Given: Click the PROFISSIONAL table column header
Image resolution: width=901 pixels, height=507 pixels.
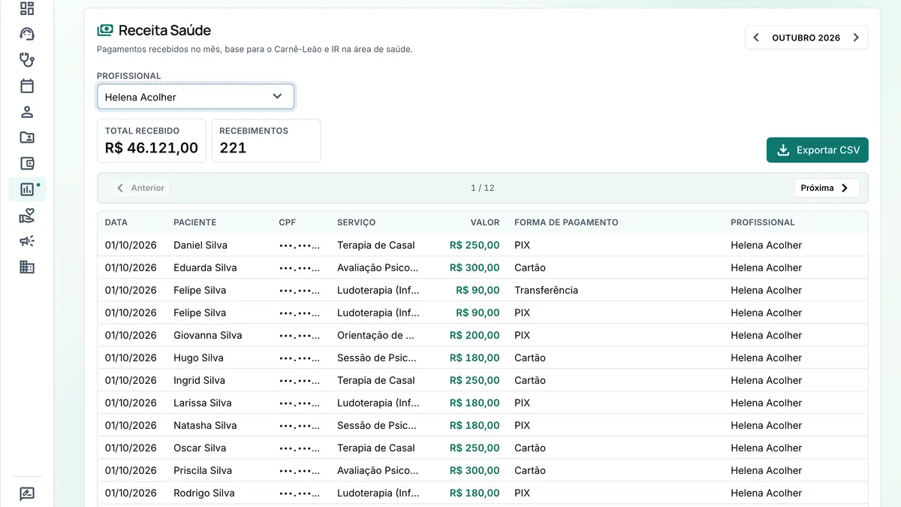Looking at the screenshot, I should 763,222.
